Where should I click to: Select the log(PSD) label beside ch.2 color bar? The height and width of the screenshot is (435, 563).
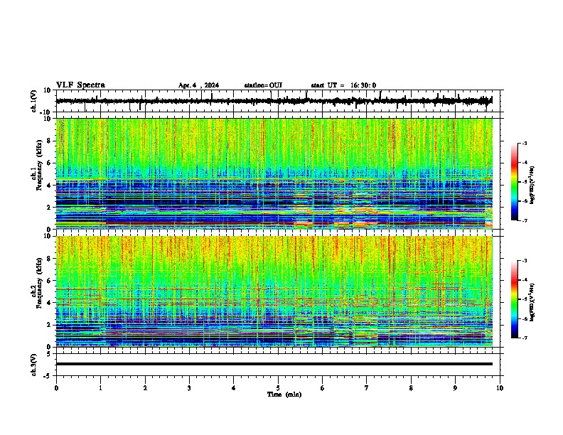532,302
